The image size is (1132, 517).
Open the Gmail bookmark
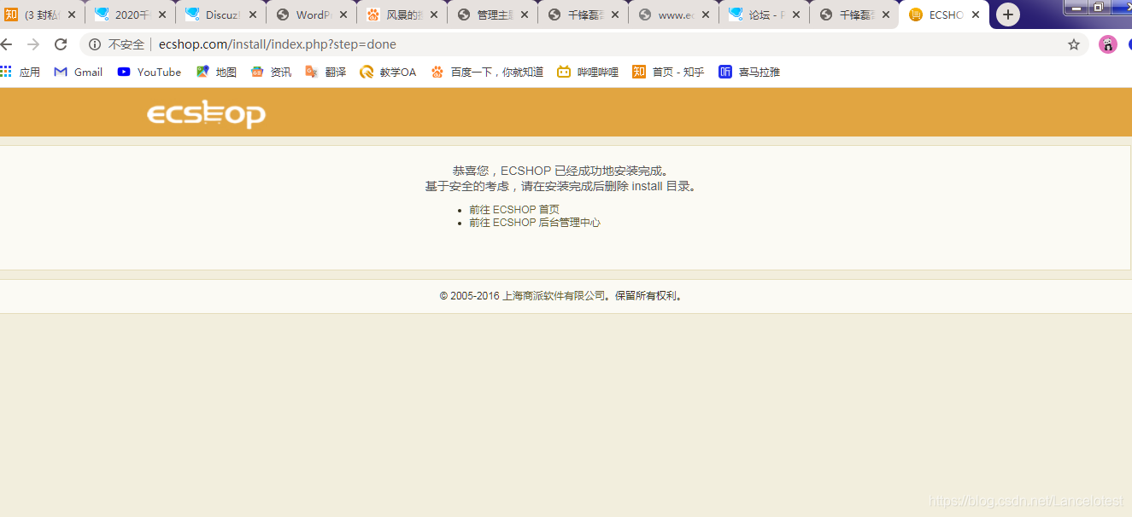pyautogui.click(x=78, y=73)
